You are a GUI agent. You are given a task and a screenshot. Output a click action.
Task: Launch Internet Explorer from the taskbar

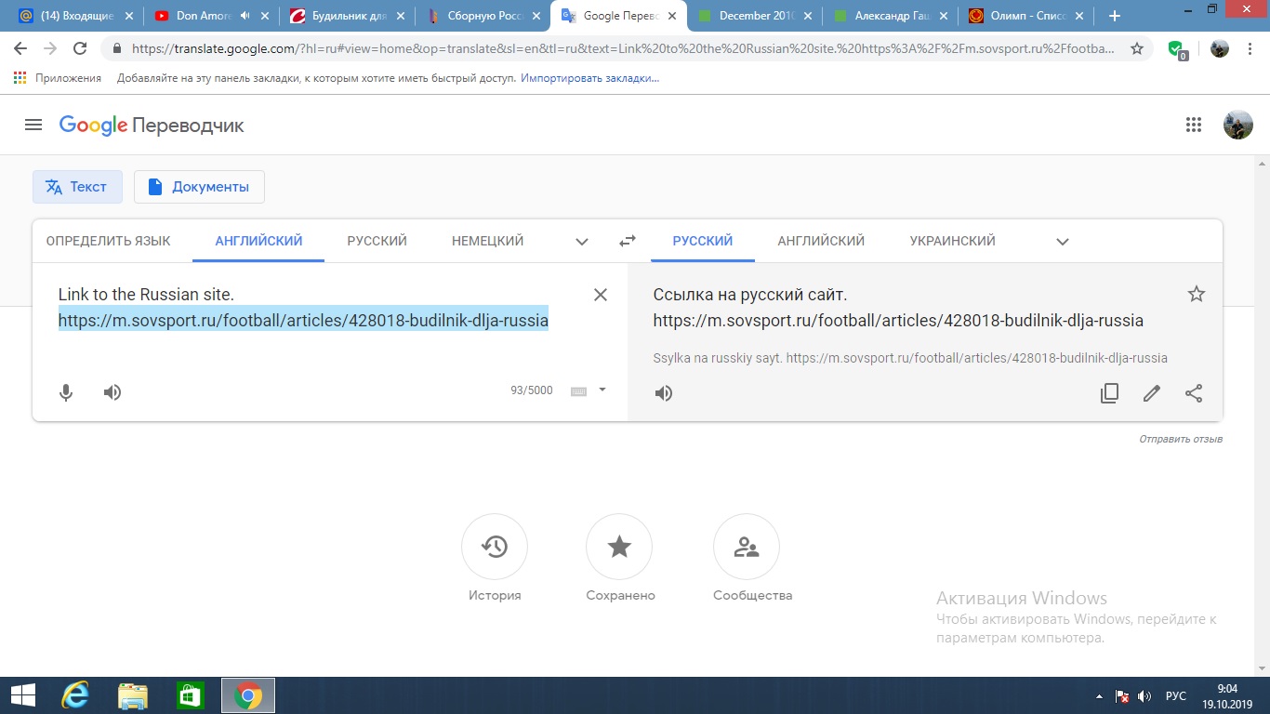[74, 695]
